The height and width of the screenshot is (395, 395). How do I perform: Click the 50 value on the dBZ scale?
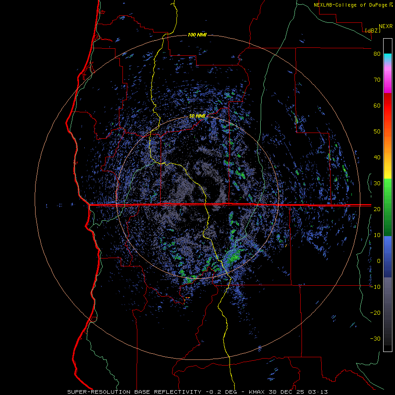click(x=377, y=132)
